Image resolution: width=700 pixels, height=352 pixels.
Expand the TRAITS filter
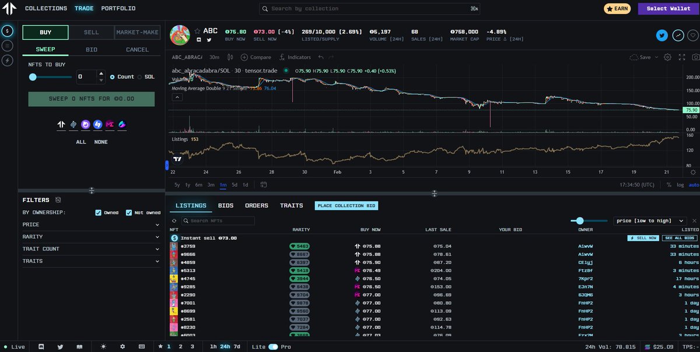(91, 261)
